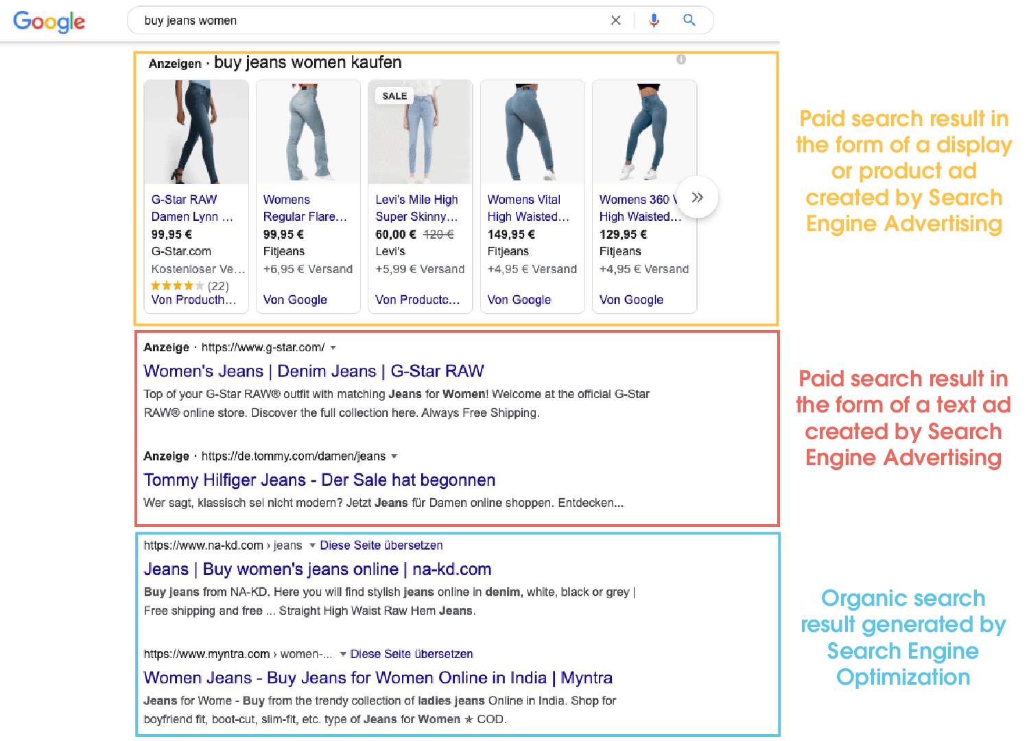Click '+6,95 € Versand' shipping text

tap(308, 270)
